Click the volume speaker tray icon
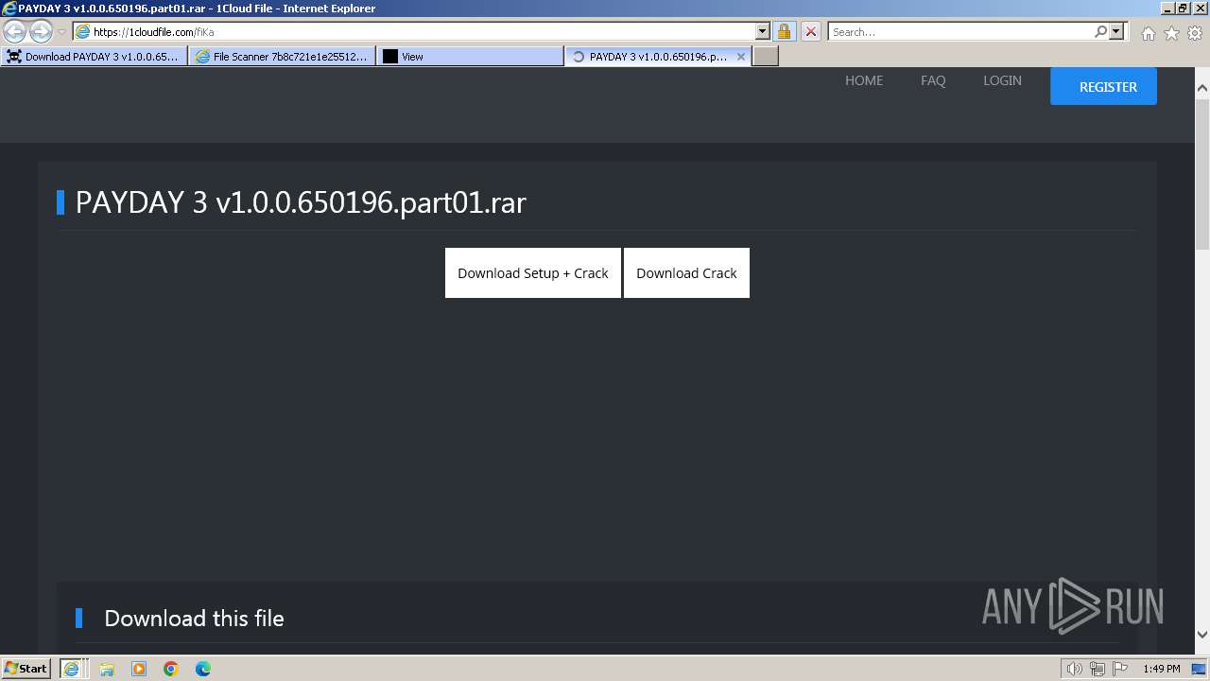The image size is (1210, 681). (x=1074, y=669)
